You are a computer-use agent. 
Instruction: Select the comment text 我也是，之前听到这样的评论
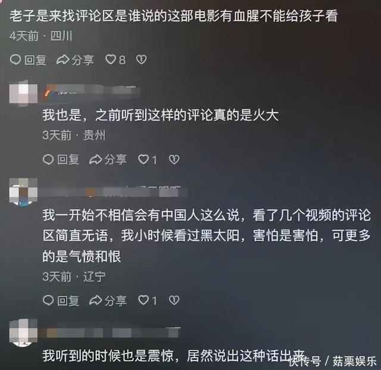(x=128, y=115)
